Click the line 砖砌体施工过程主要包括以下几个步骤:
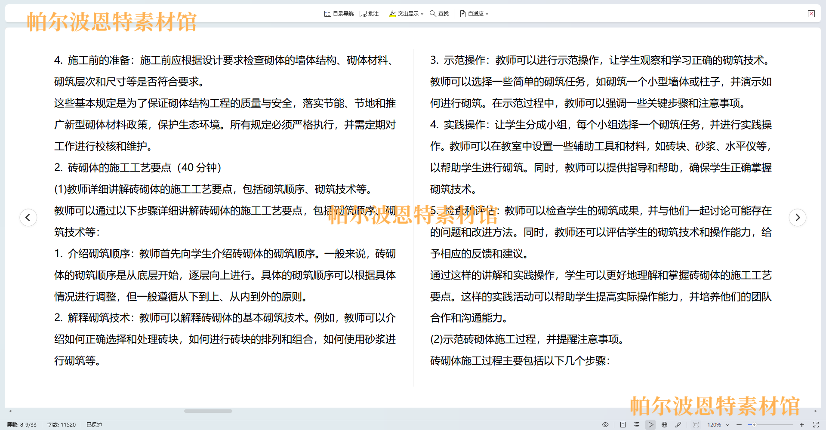This screenshot has height=430, width=826. 520,361
